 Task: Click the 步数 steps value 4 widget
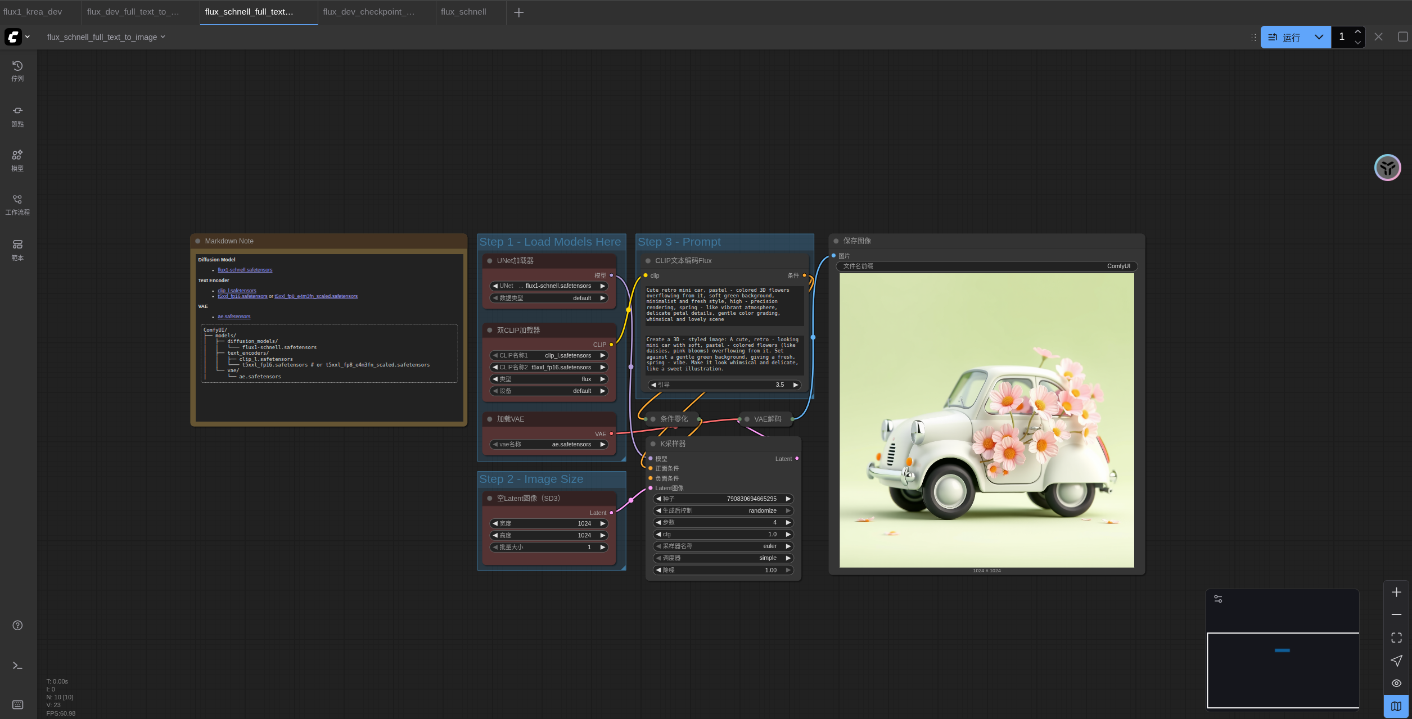tap(723, 523)
